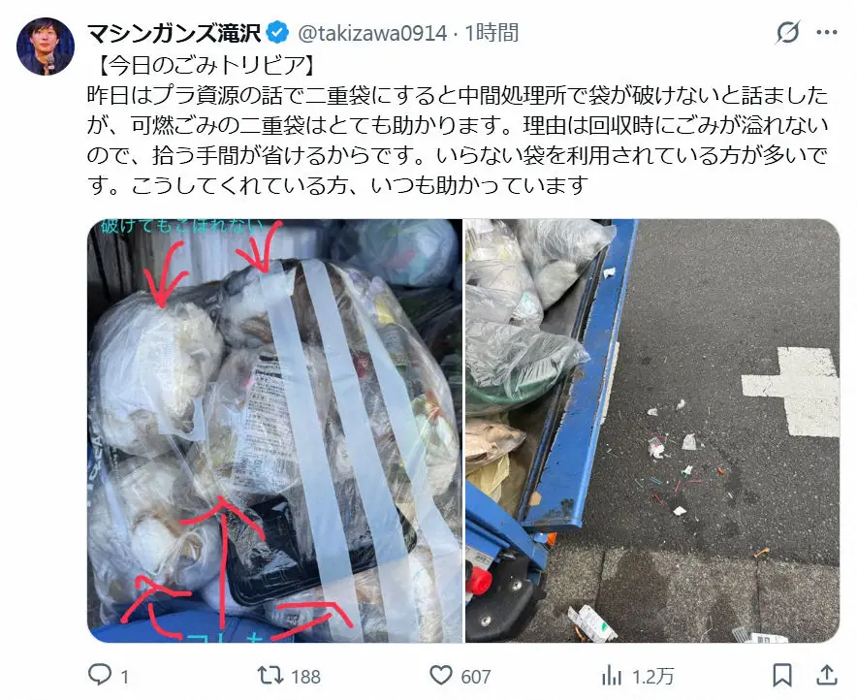The width and height of the screenshot is (857, 700).
Task: Open left photo of taped garbage bag
Action: point(275,430)
